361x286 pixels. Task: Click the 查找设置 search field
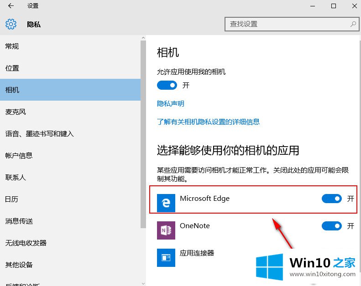(x=292, y=24)
